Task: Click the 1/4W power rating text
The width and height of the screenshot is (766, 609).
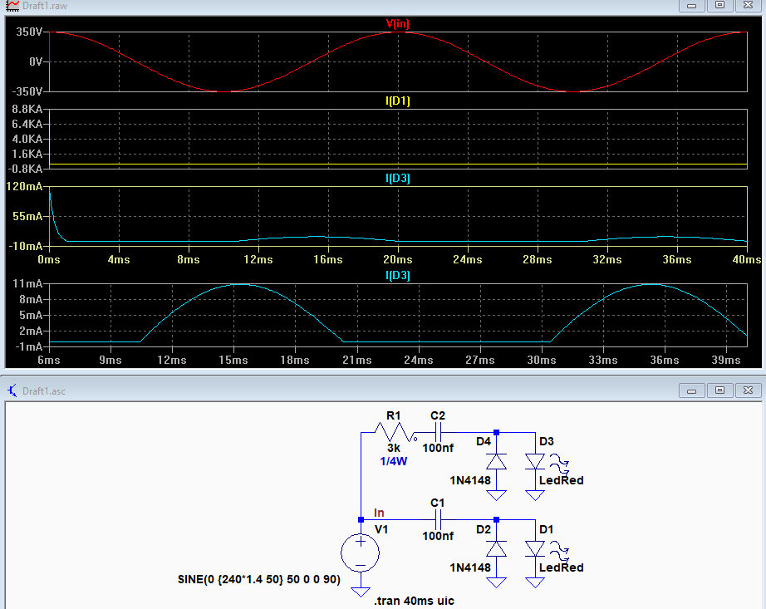Action: point(394,461)
